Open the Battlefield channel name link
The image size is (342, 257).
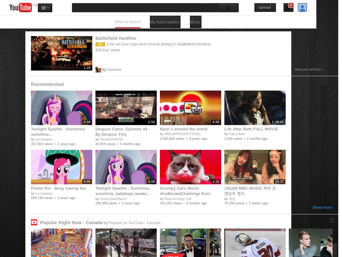(x=114, y=70)
